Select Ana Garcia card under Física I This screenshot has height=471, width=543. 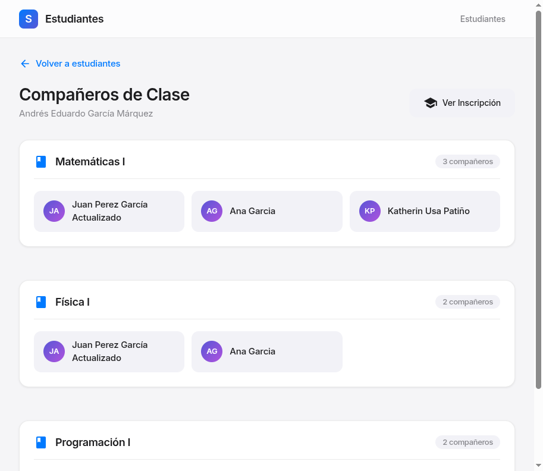coord(266,351)
